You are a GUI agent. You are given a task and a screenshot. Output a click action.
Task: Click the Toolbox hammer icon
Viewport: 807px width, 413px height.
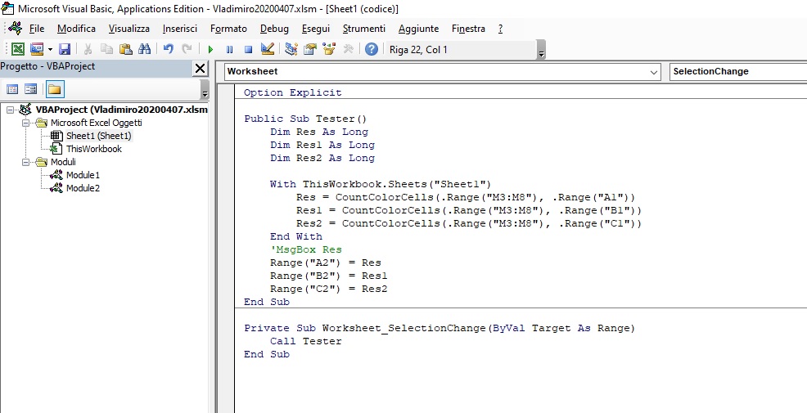tap(348, 49)
